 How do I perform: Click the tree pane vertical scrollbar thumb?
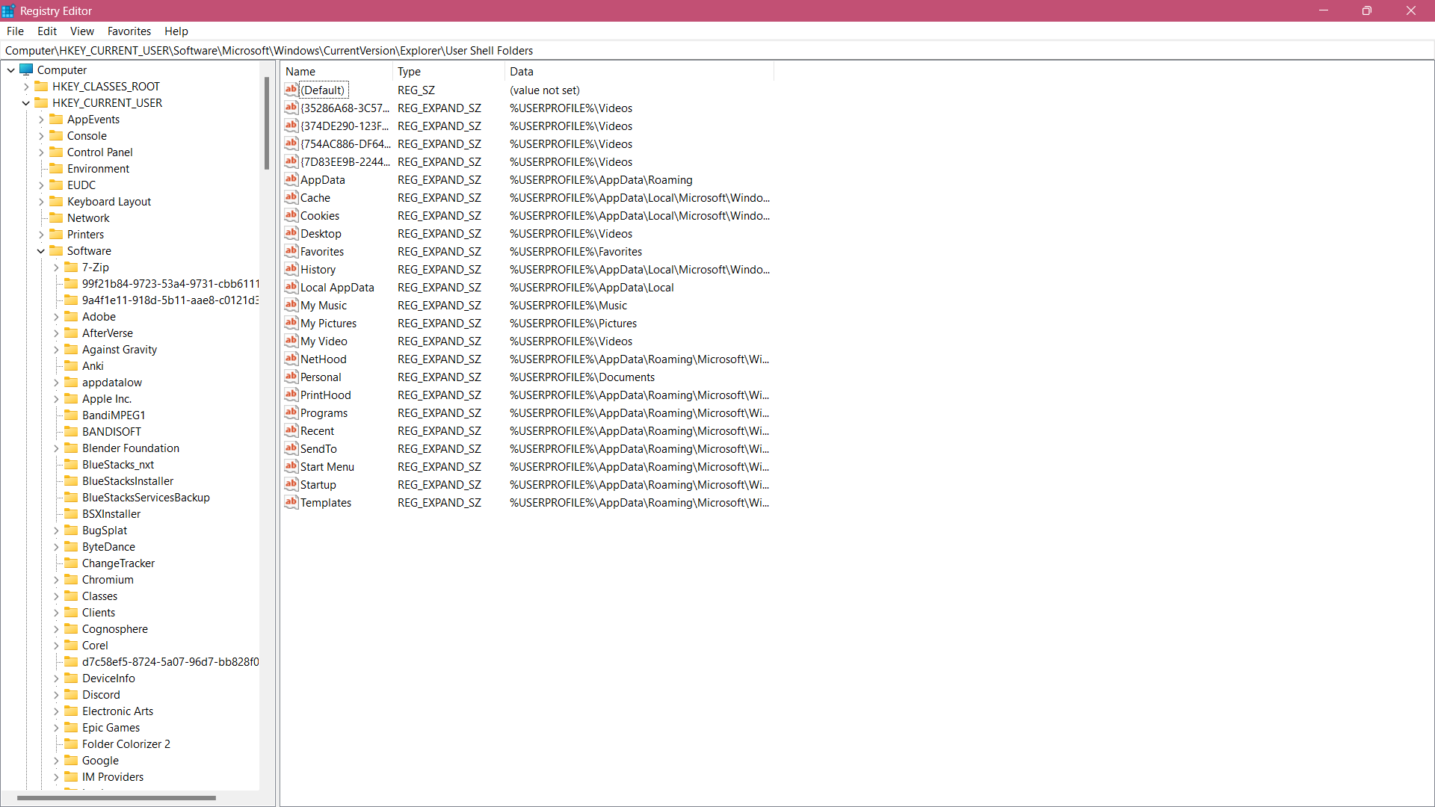(267, 123)
